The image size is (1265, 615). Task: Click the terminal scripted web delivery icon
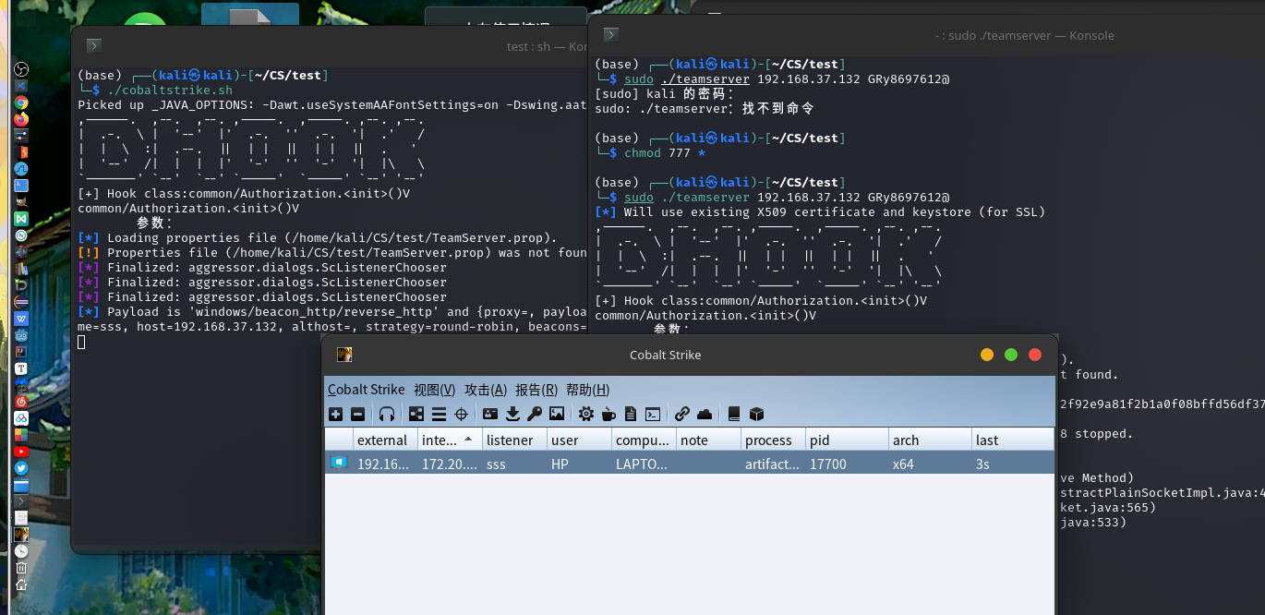(x=653, y=414)
